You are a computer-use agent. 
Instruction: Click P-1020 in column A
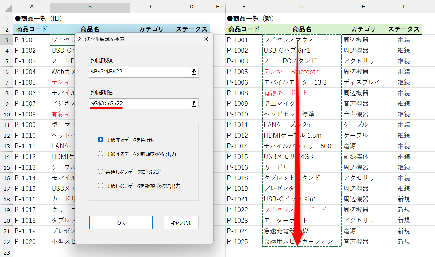32,241
